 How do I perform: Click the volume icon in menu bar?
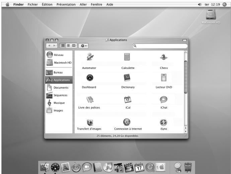pyautogui.click(x=200, y=4)
